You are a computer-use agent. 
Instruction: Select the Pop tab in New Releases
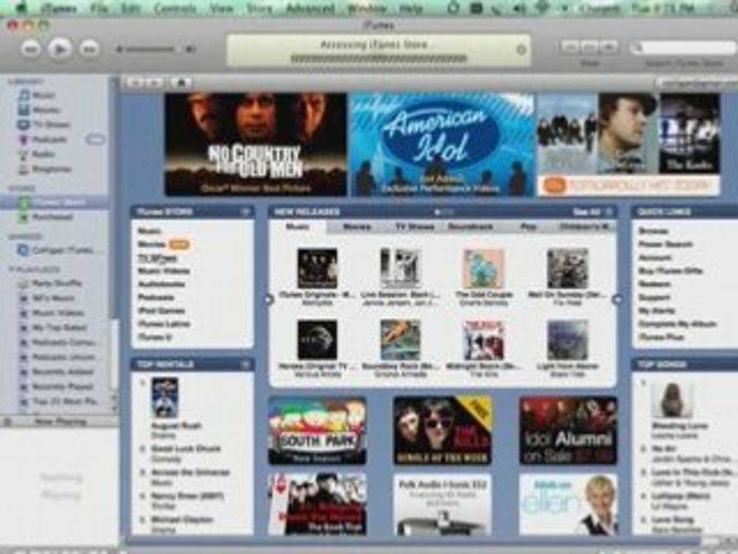528,227
